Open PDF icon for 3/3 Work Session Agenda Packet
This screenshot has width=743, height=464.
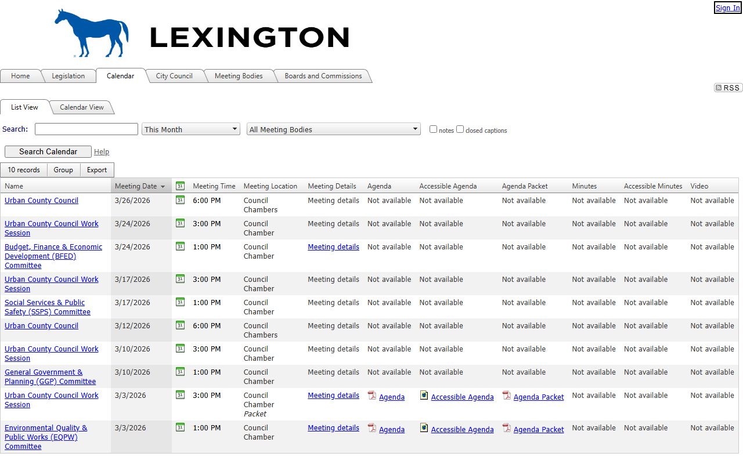tap(507, 396)
